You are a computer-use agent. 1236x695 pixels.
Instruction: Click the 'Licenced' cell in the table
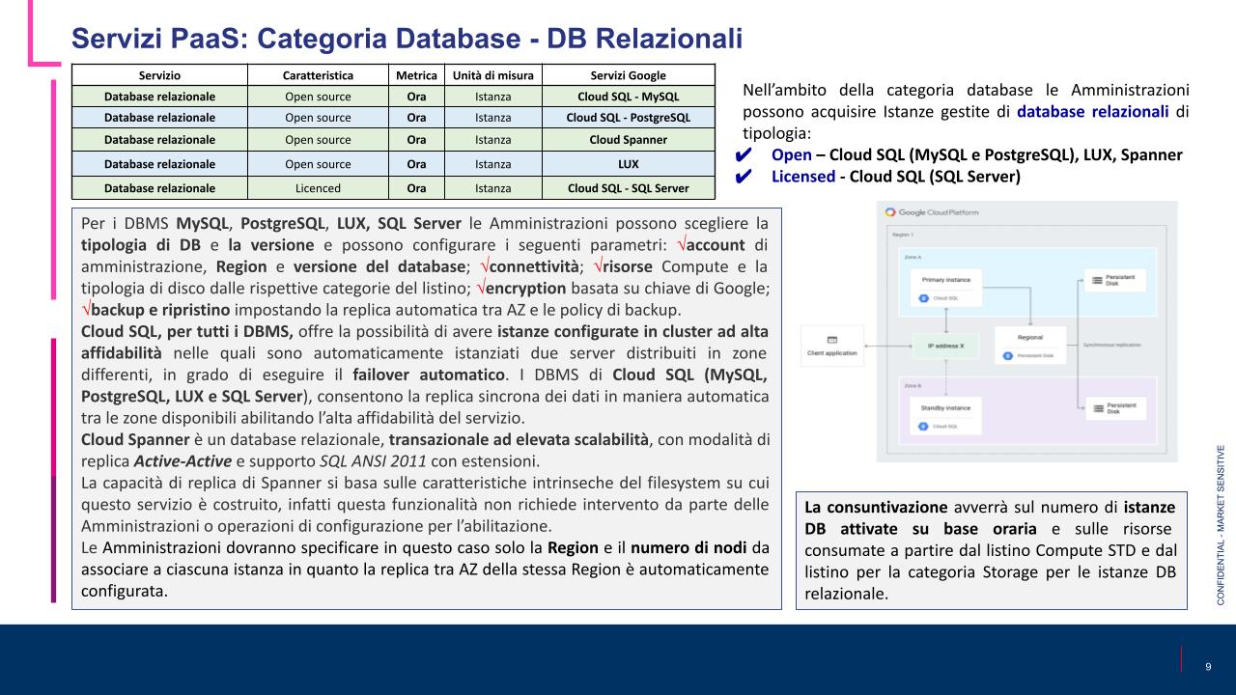pyautogui.click(x=318, y=188)
